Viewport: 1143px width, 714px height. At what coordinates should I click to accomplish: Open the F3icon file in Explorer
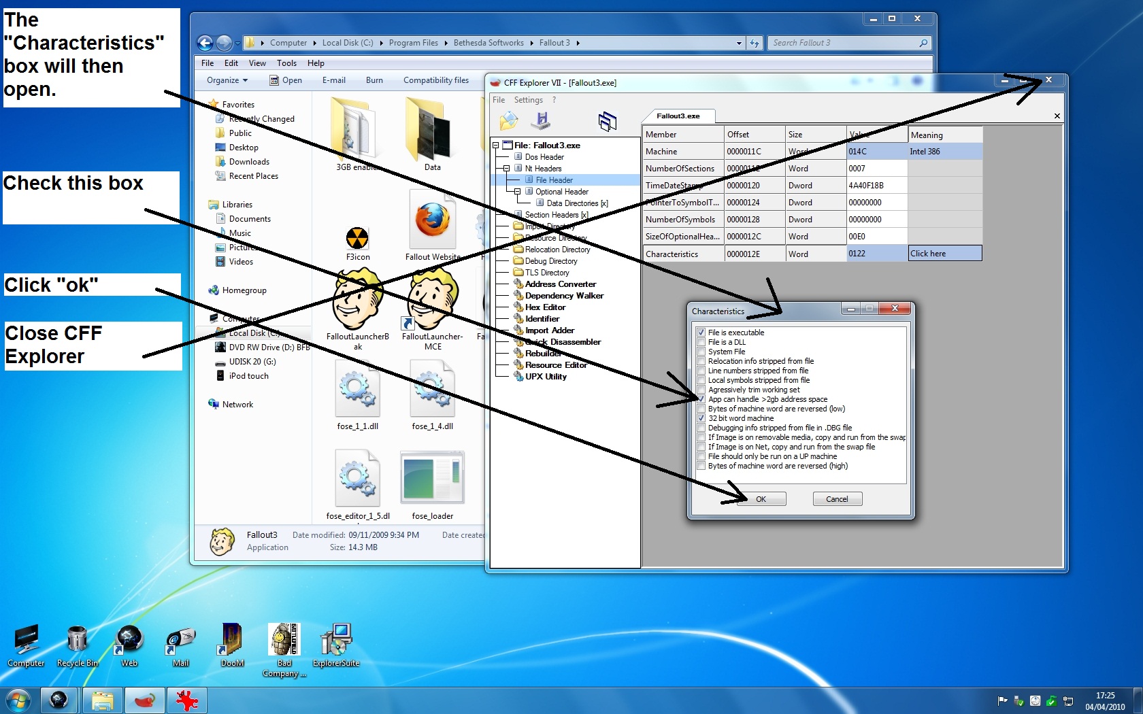pyautogui.click(x=357, y=241)
